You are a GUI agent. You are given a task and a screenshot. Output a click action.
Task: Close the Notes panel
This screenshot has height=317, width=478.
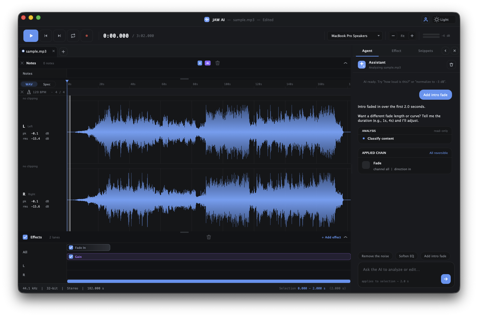(22, 63)
